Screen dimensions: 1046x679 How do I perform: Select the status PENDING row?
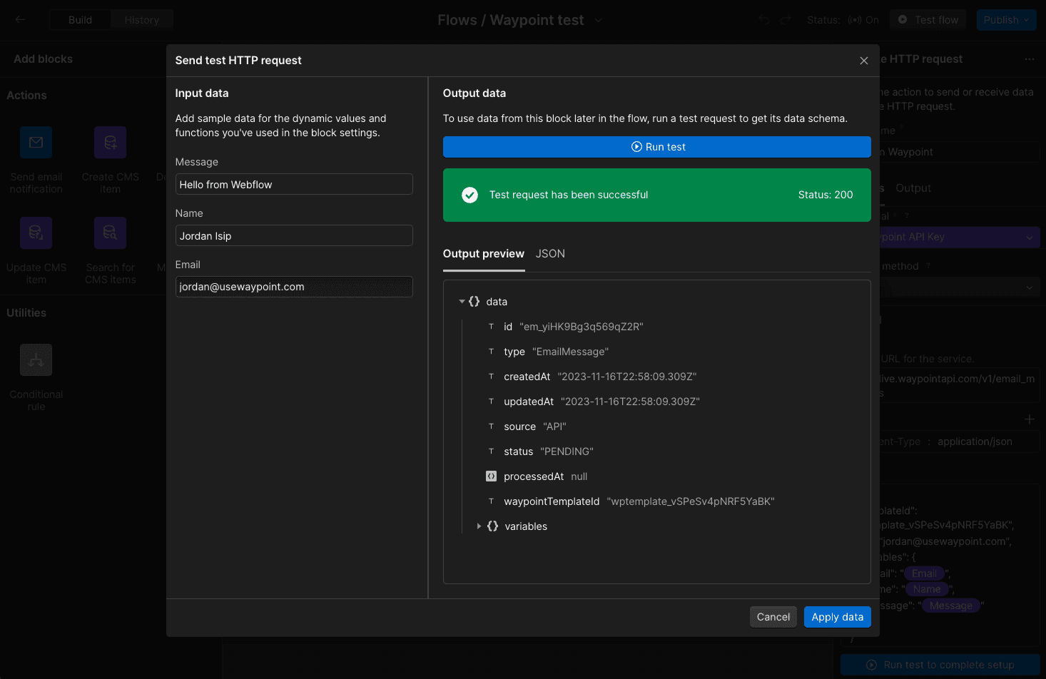[540, 451]
